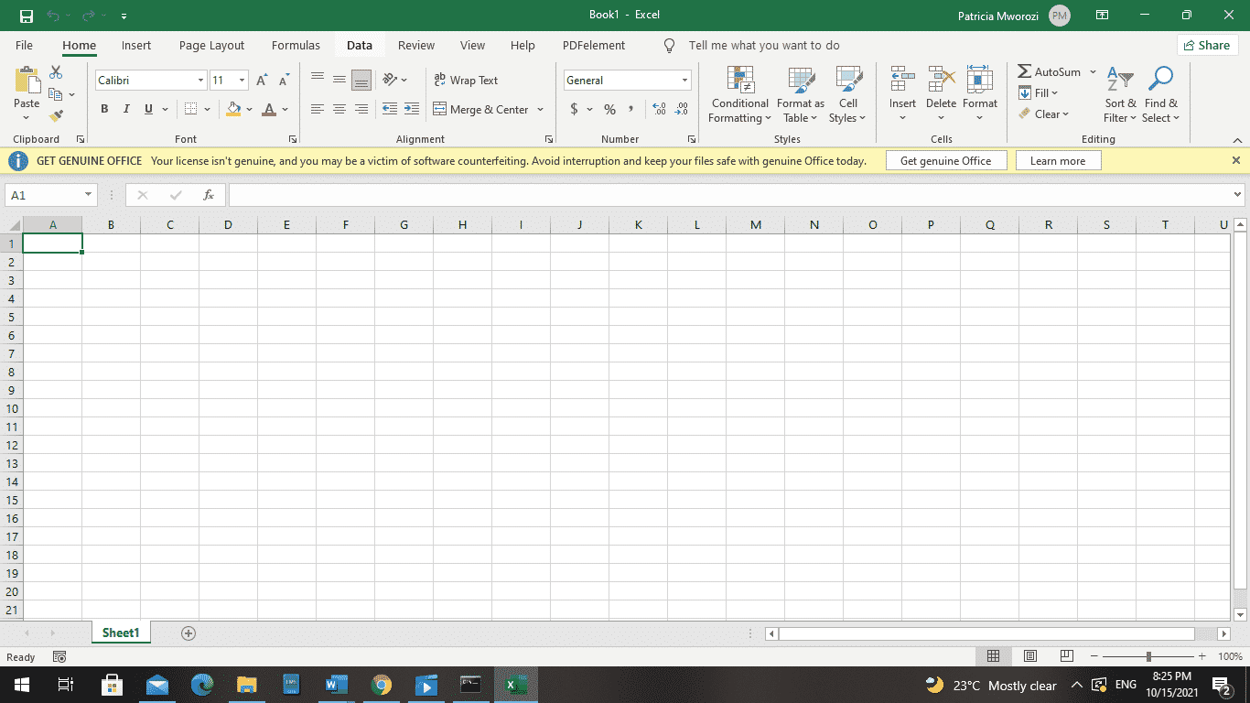Enable Wrap Text for the cell
The width and height of the screenshot is (1250, 703).
point(466,81)
